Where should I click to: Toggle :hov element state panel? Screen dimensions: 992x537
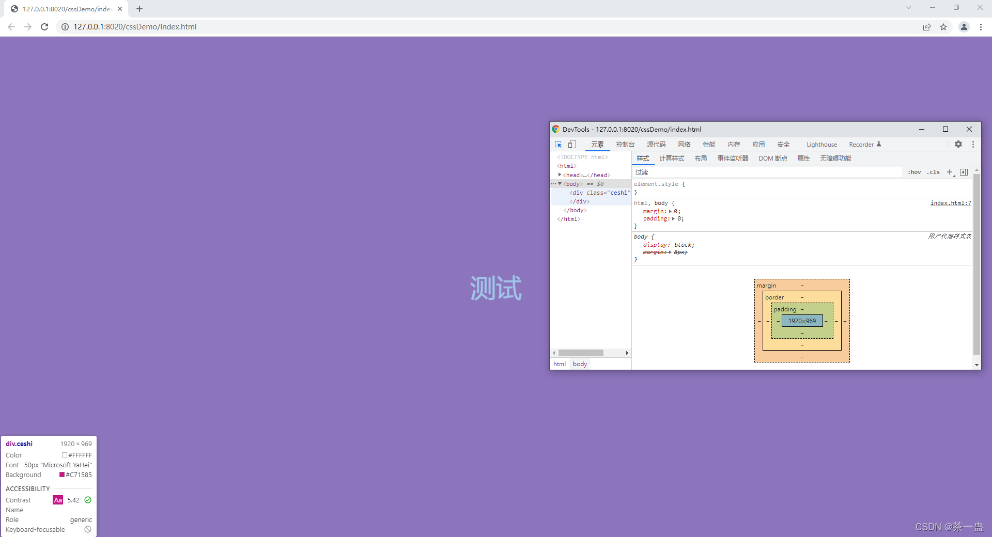(915, 172)
